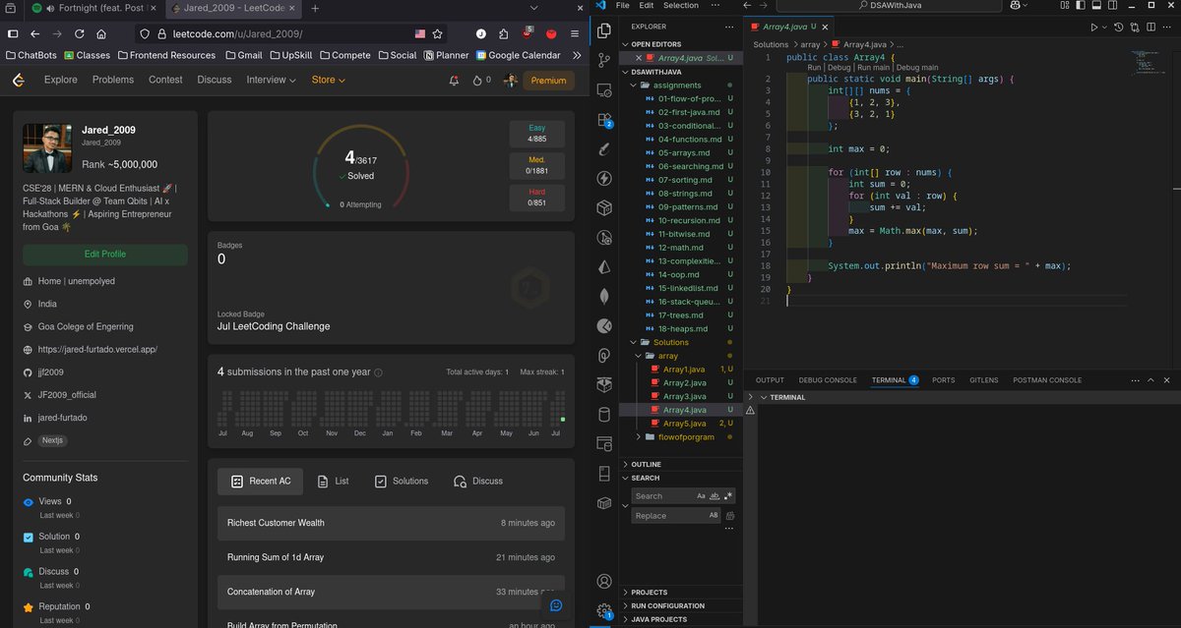Open VS Code Explorer activity bar icon
The height and width of the screenshot is (628, 1181).
[604, 31]
